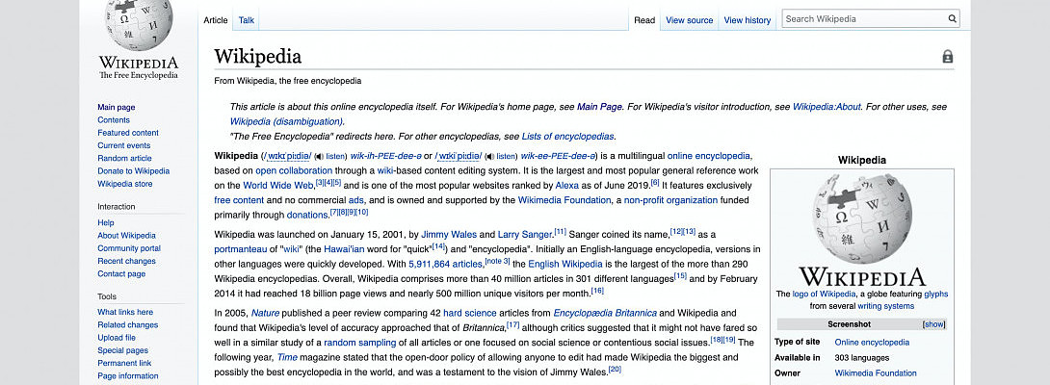Click the search magnifier icon

click(x=953, y=18)
